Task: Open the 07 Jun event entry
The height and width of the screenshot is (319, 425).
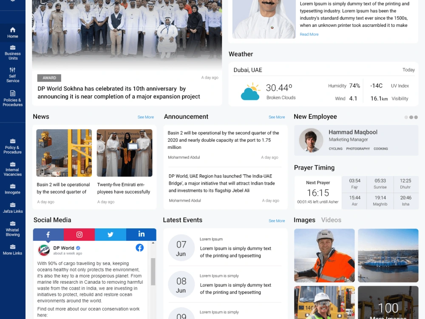Action: [225, 248]
